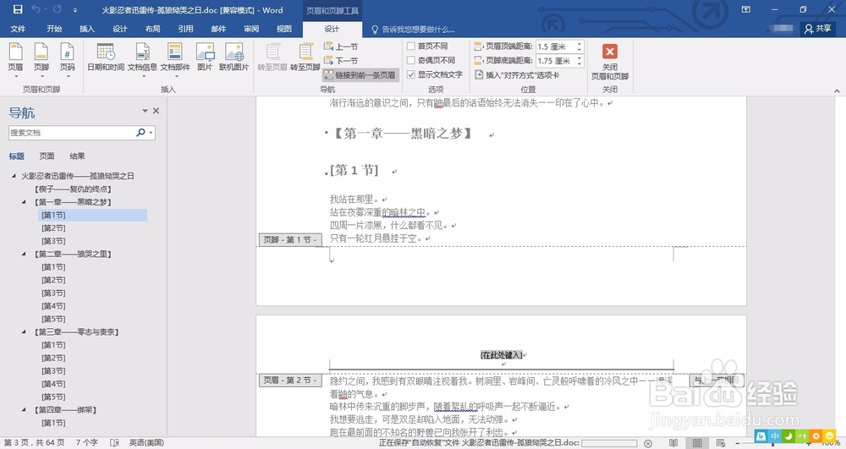Collapse the 第一章——黑暗之梦 heading
Image resolution: width=846 pixels, height=449 pixels.
coord(24,201)
